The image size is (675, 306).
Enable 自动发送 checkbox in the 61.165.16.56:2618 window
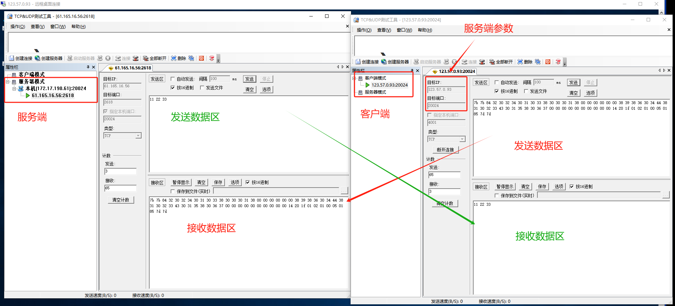point(173,79)
